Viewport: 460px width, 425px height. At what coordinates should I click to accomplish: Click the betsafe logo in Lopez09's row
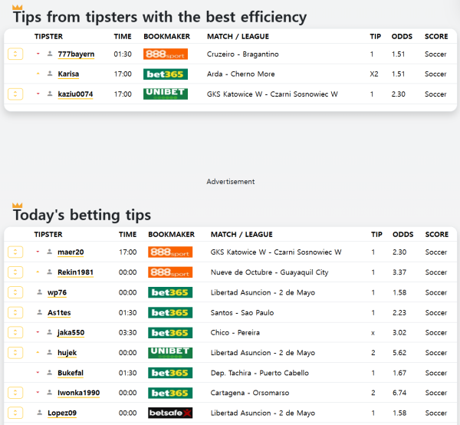[x=169, y=413]
